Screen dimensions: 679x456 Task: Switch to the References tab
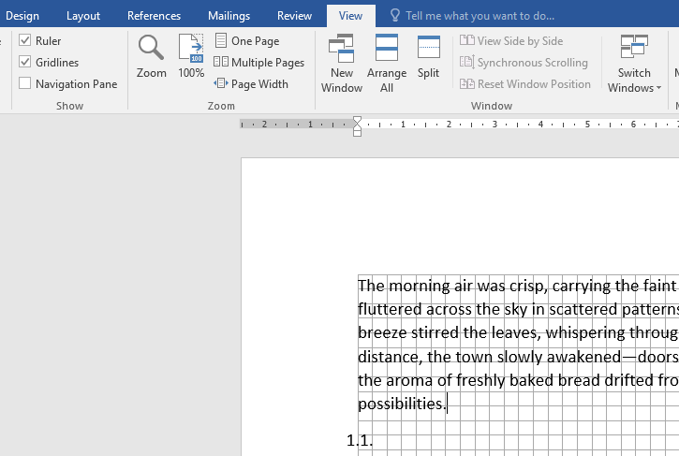click(x=154, y=16)
